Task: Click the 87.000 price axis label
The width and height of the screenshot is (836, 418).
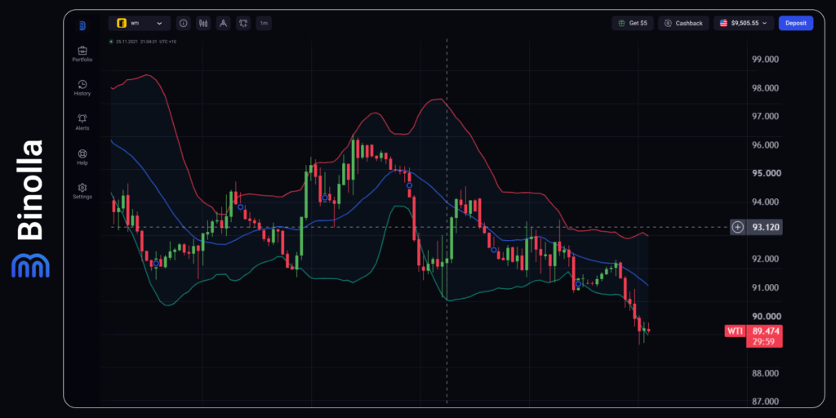Action: point(765,402)
